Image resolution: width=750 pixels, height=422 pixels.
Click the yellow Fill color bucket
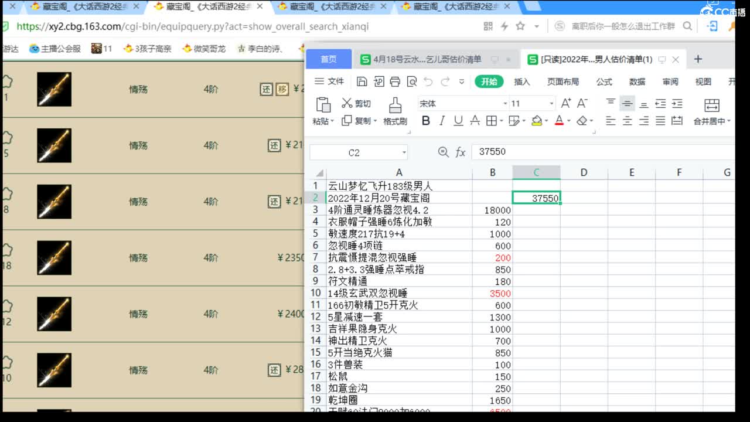tap(536, 121)
